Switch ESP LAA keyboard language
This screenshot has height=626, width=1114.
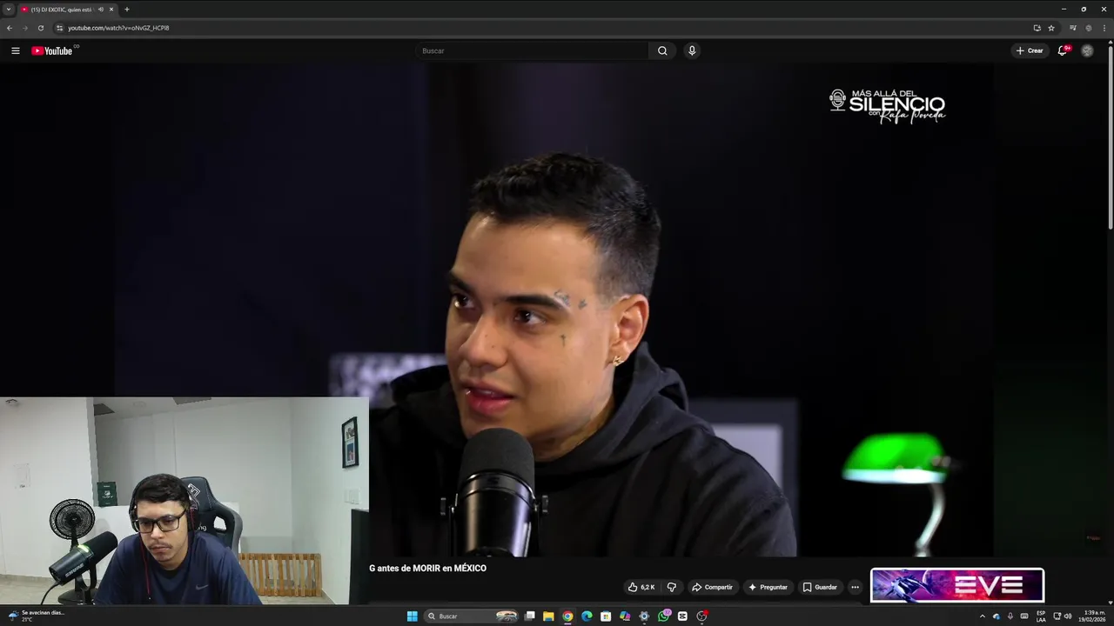tap(1041, 616)
